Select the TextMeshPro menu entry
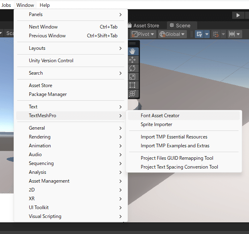 coord(71,116)
